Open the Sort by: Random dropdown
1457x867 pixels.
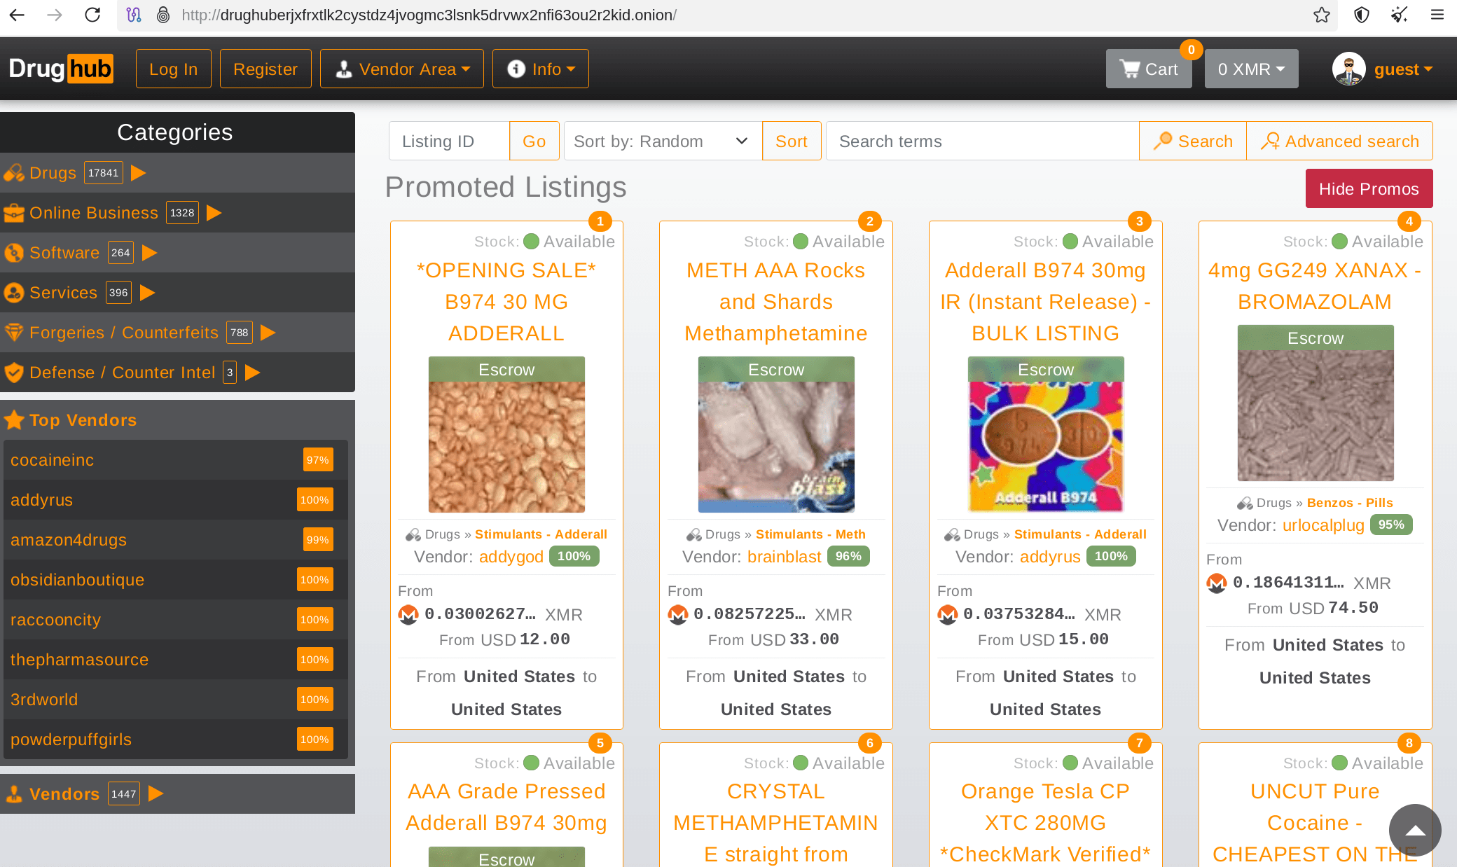pyautogui.click(x=661, y=141)
